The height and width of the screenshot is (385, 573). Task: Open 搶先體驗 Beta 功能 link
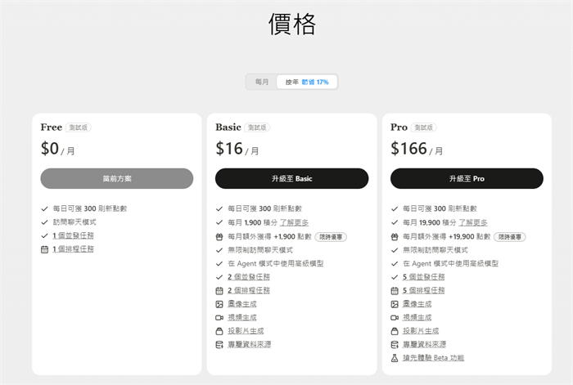coord(433,358)
